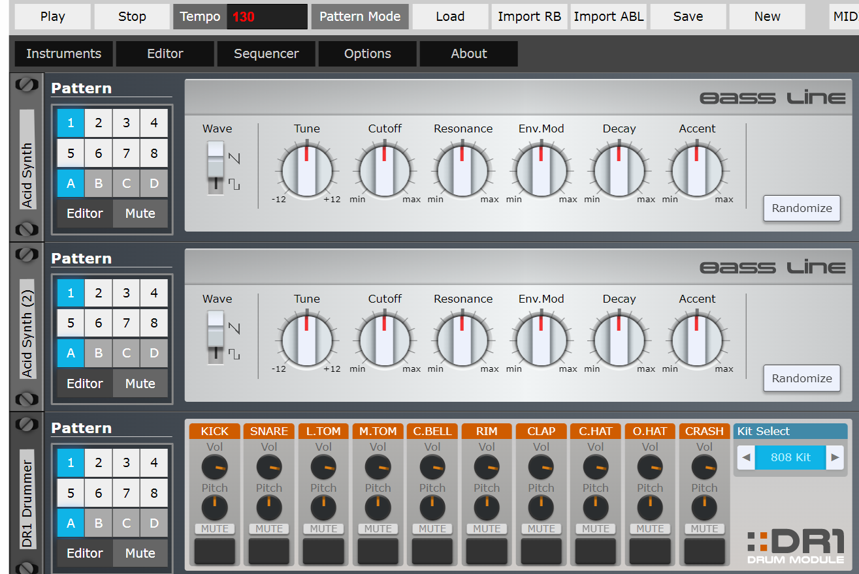Trigger the KICK drum pad
Screen dimensions: 859x574
(215, 551)
